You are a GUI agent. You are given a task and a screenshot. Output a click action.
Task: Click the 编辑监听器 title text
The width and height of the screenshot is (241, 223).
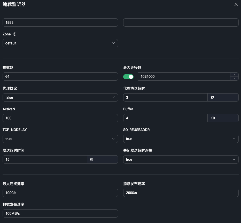click(x=14, y=4)
